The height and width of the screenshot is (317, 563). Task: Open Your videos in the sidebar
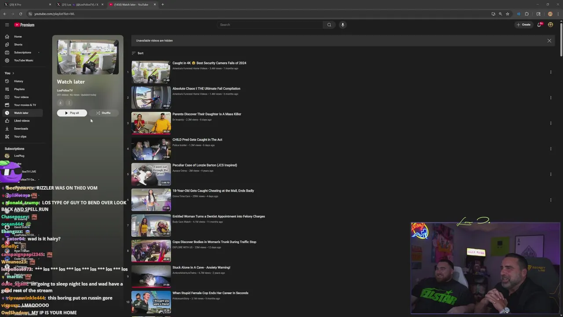click(x=21, y=97)
